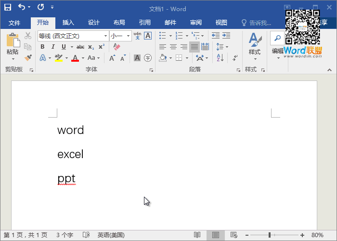Open the 样式 styles gallery button
Screen dimensions: 337x241
tap(254, 46)
